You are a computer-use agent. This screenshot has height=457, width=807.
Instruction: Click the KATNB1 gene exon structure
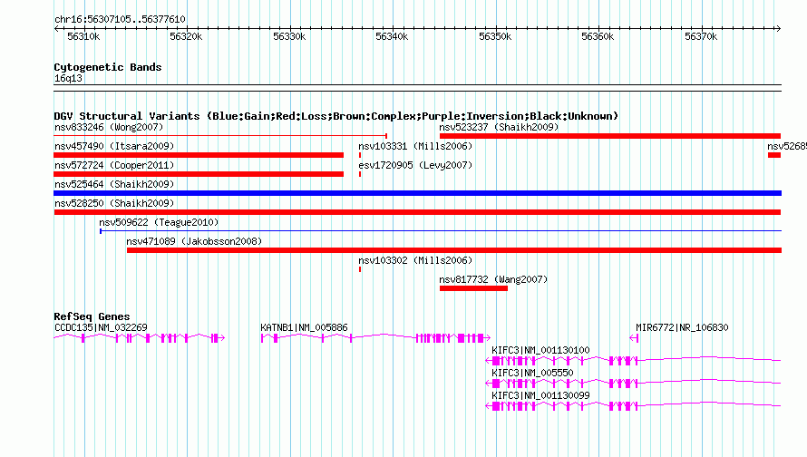tap(375, 338)
